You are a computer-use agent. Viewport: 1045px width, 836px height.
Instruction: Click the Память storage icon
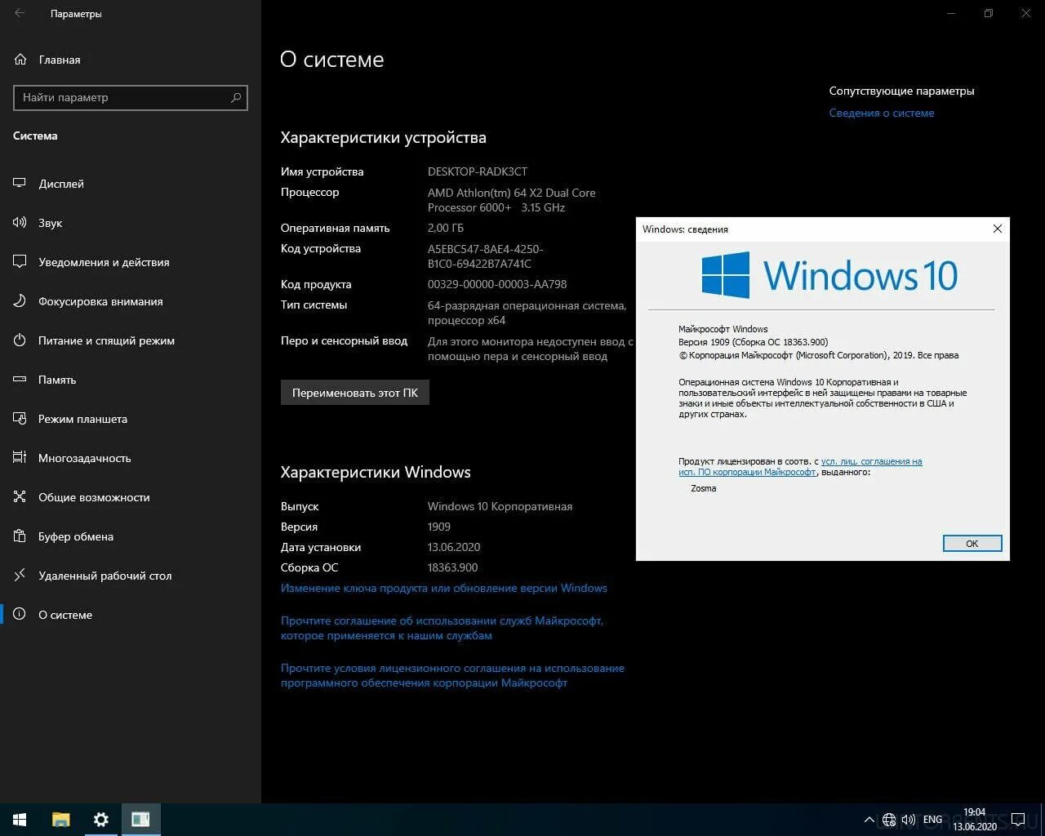pos(20,380)
